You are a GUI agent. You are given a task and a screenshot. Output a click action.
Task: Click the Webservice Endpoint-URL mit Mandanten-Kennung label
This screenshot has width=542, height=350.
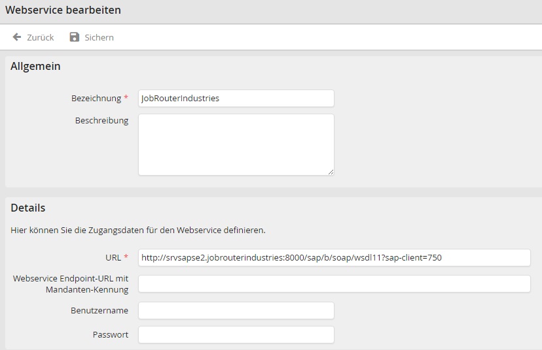[x=71, y=283]
